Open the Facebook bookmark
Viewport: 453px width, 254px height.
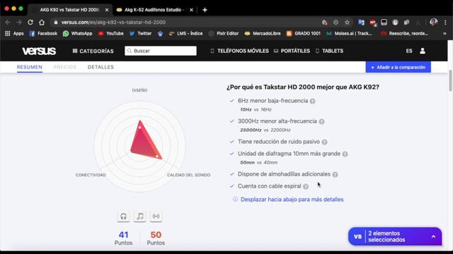click(x=44, y=33)
